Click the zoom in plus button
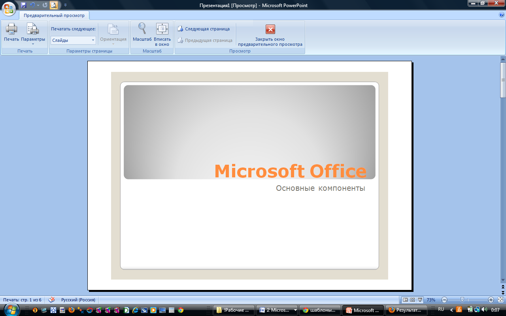The image size is (506, 316). click(491, 300)
